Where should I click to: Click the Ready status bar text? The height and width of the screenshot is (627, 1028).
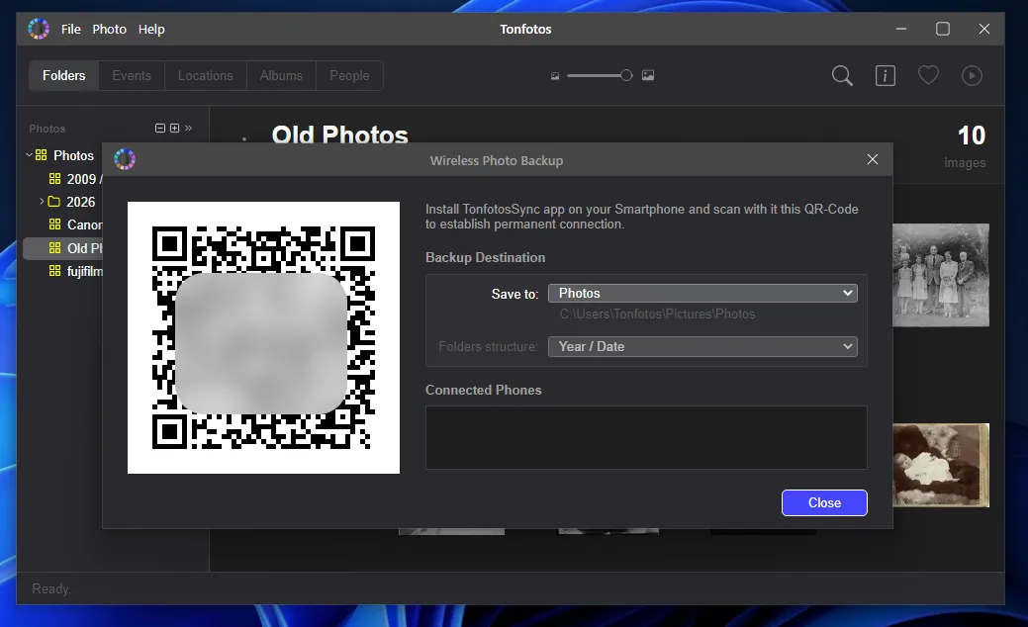[51, 589]
